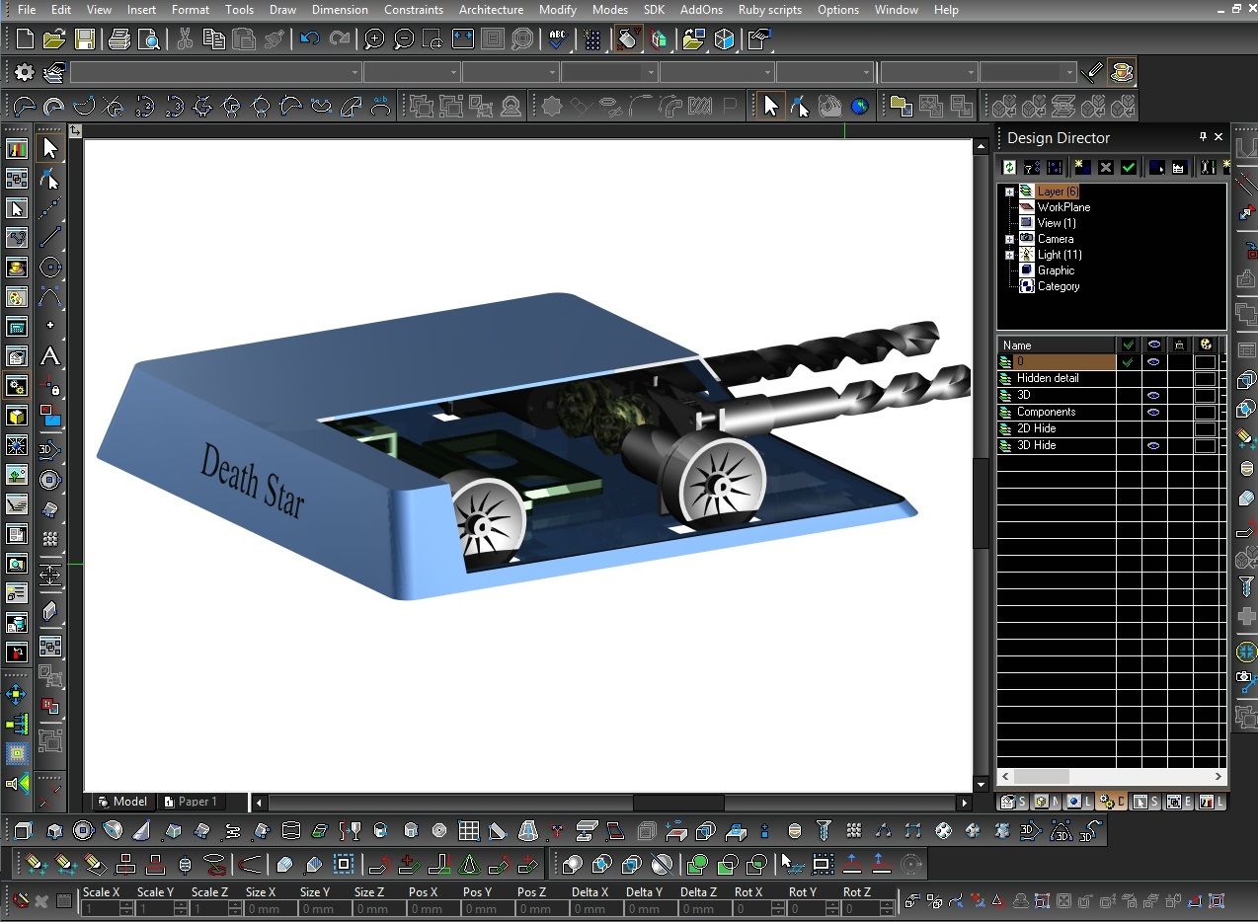Select the Text tool letter A icon
This screenshot has height=922, width=1258.
[49, 356]
